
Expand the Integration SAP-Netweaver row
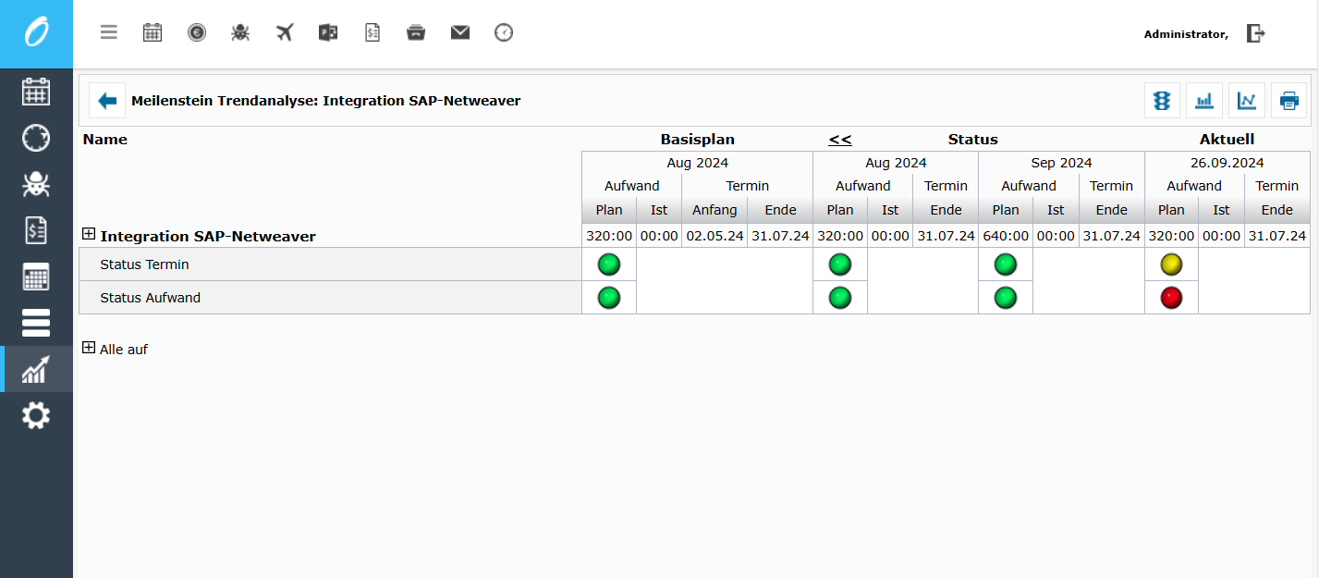point(89,235)
